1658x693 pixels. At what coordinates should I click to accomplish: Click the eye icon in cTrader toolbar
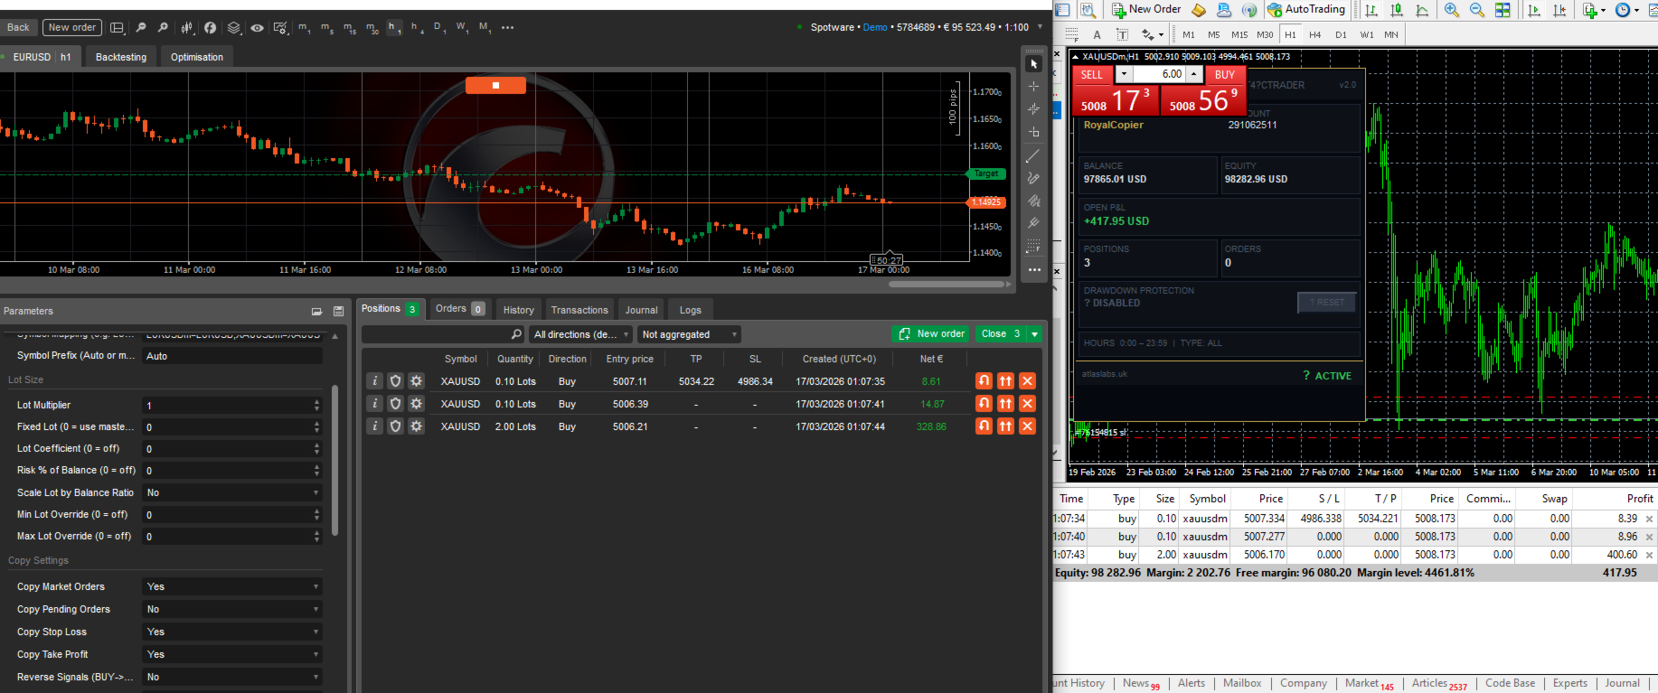tap(258, 28)
